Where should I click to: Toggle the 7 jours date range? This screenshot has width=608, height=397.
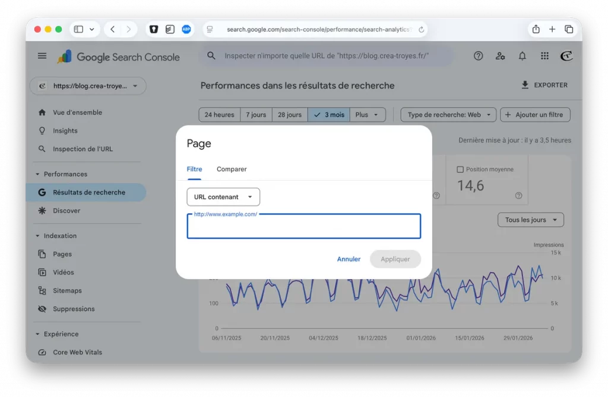tap(256, 114)
